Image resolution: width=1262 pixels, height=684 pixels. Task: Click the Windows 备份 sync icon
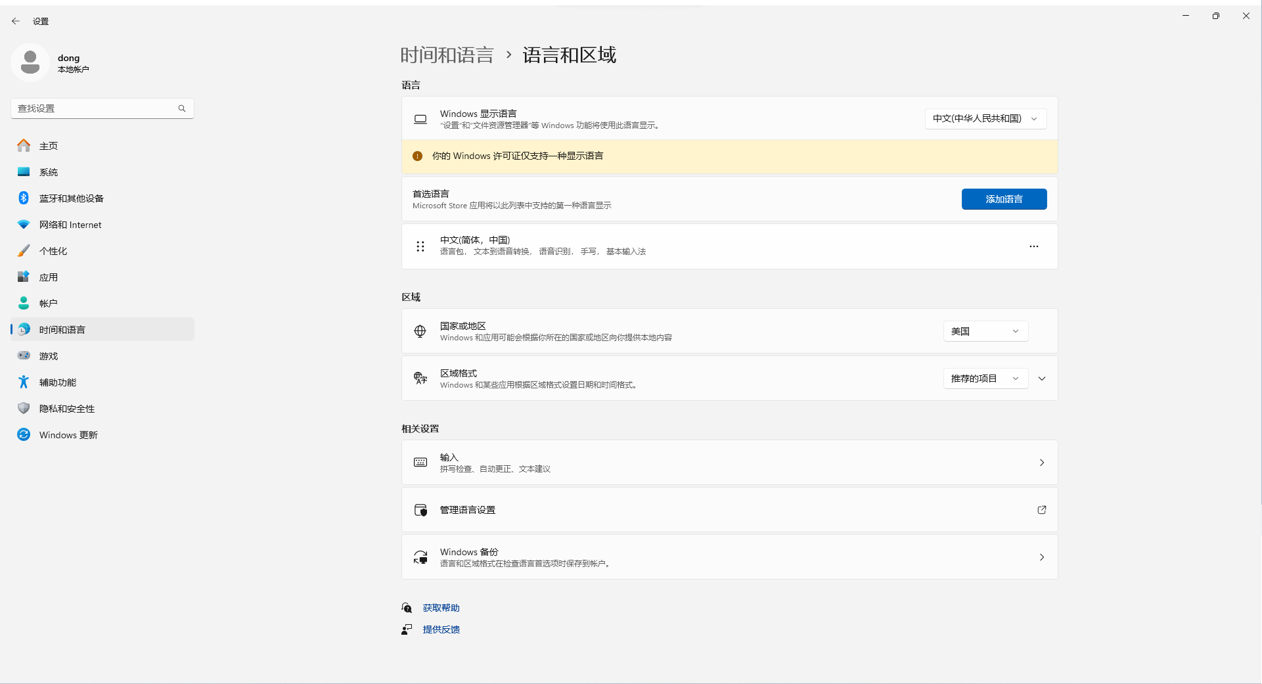(420, 557)
